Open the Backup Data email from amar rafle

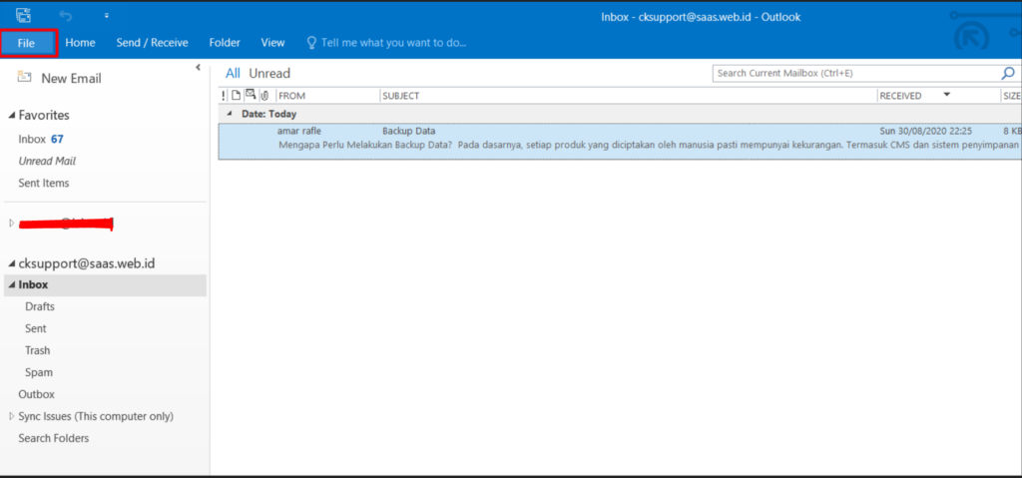pyautogui.click(x=619, y=141)
